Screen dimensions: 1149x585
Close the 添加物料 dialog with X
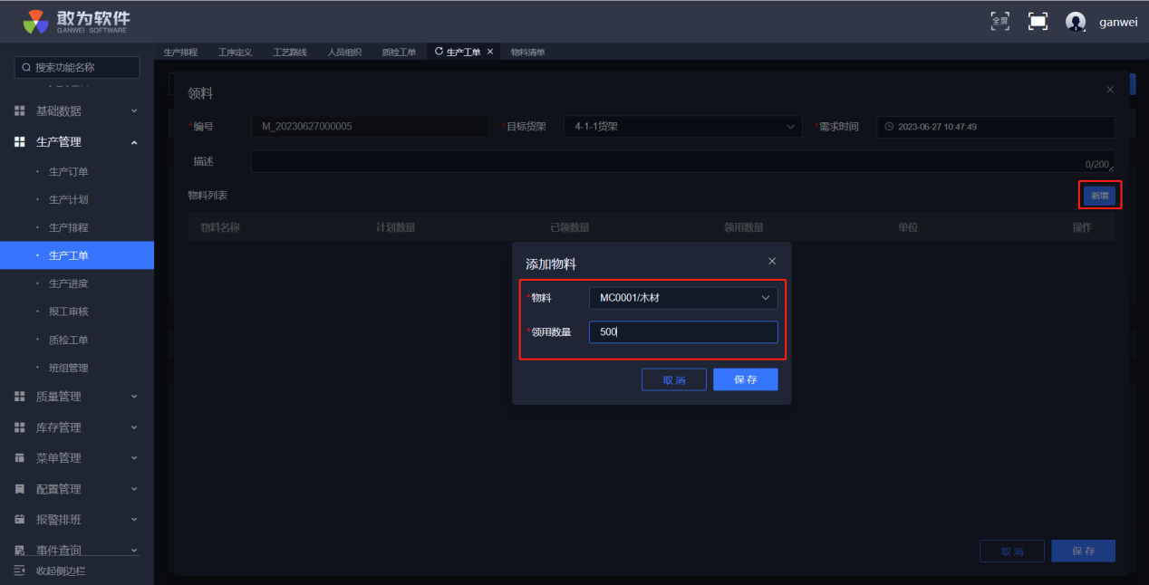click(772, 261)
